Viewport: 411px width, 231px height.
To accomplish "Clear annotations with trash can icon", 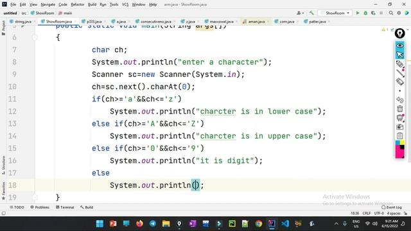I will coord(399,108).
